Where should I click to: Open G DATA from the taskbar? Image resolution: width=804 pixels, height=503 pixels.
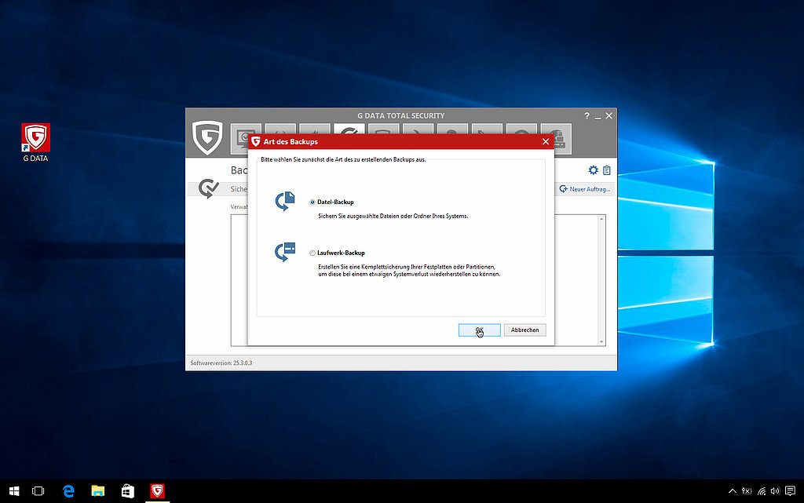coord(156,490)
